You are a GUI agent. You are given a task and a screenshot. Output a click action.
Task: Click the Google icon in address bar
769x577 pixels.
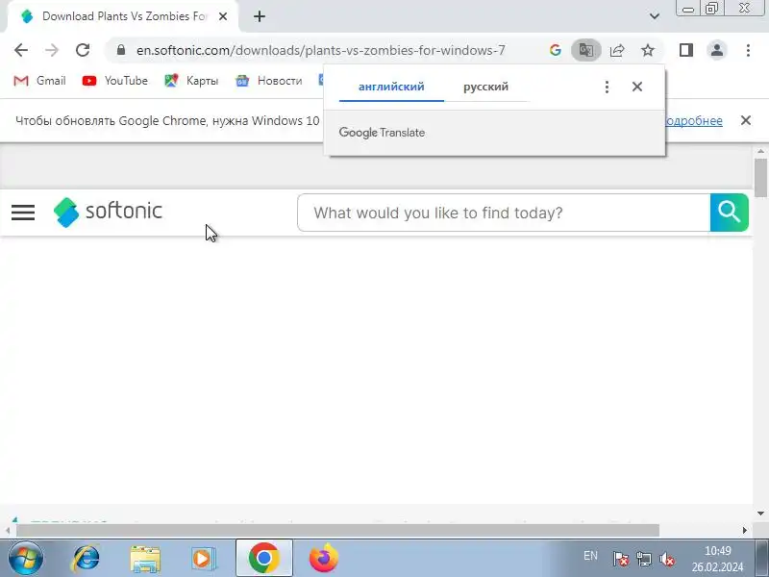(x=556, y=50)
